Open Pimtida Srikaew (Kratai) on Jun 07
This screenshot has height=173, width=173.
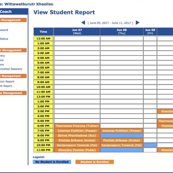click(x=77, y=140)
